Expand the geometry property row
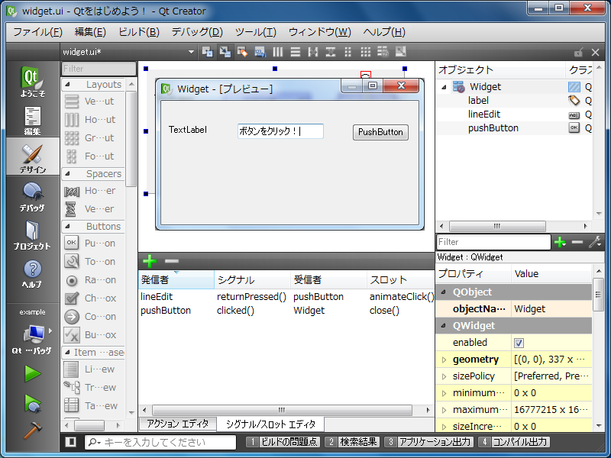The width and height of the screenshot is (611, 458). (x=444, y=360)
